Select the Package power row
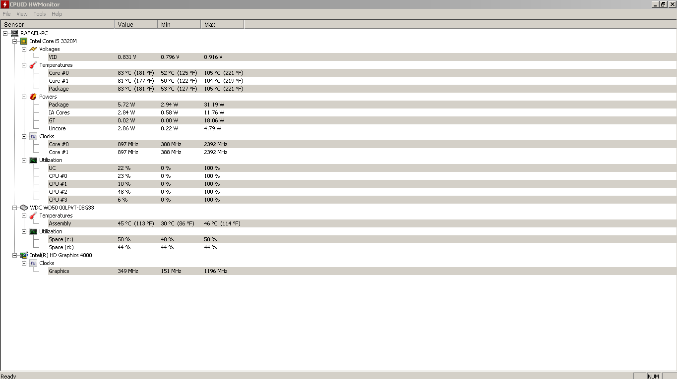677x379 pixels. (x=362, y=105)
